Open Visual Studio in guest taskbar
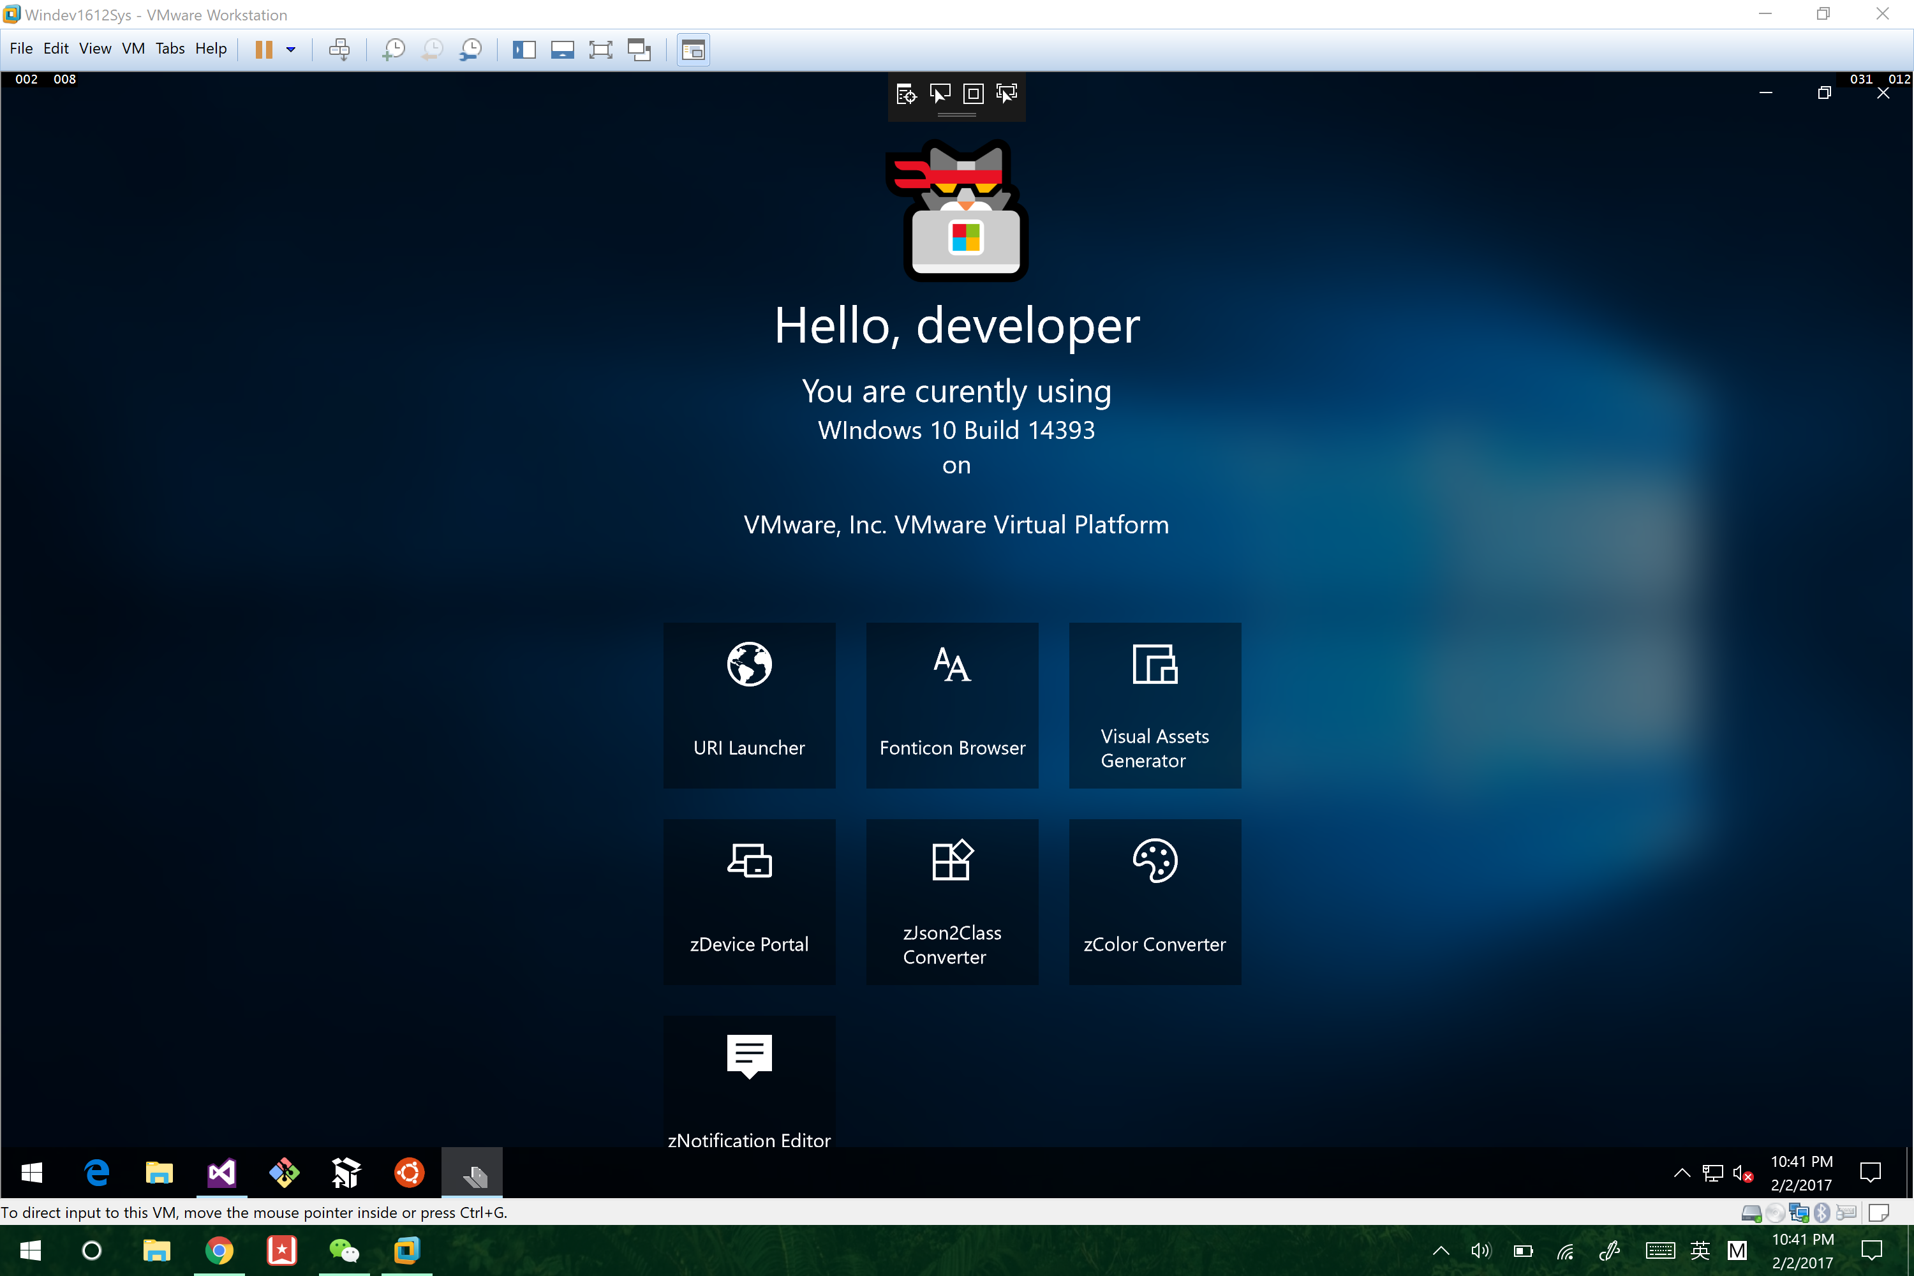This screenshot has height=1276, width=1914. [221, 1173]
